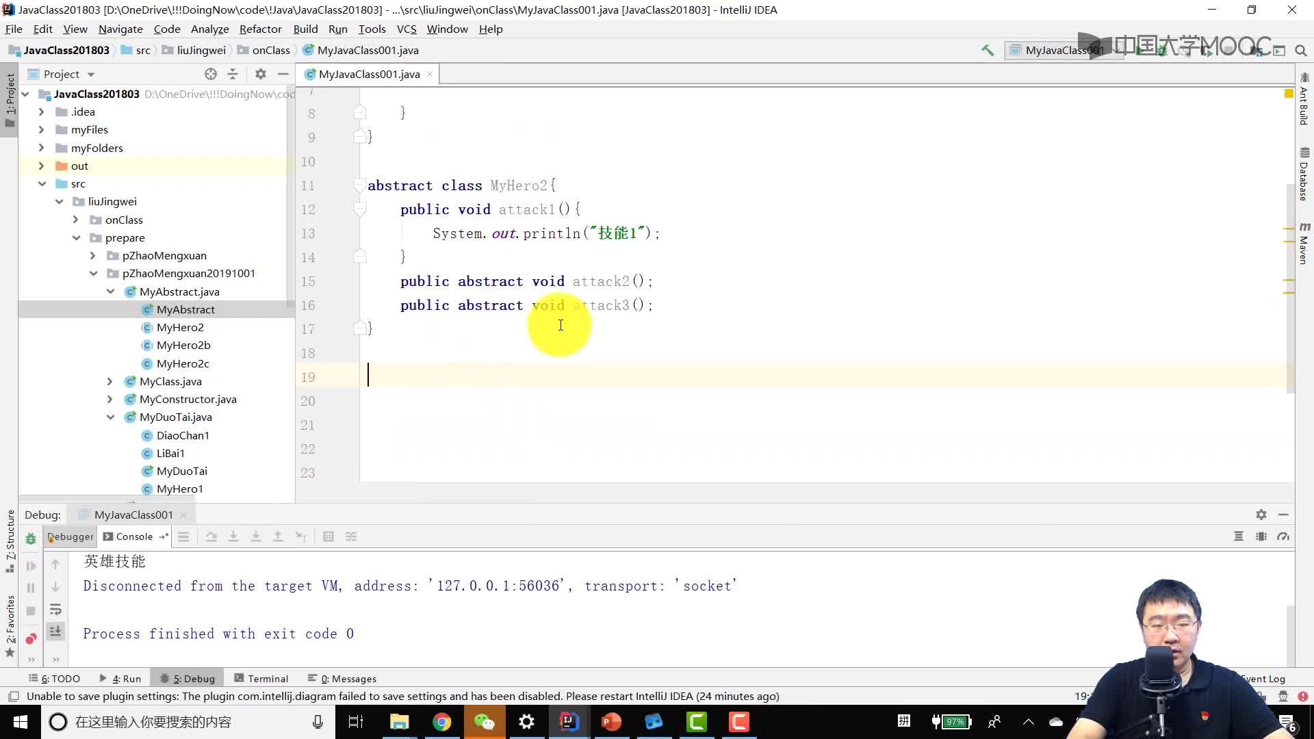Click the Project tree vertical scrollbar

290,198
